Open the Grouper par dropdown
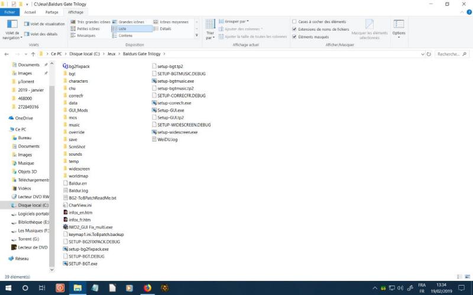Screen dimensions: 473x295 point(234,21)
